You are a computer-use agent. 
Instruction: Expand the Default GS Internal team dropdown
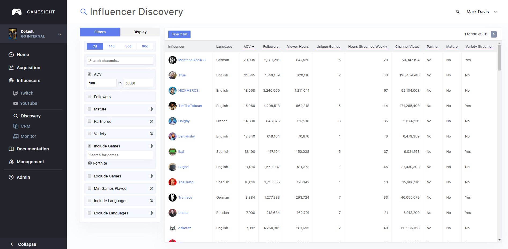click(60, 34)
